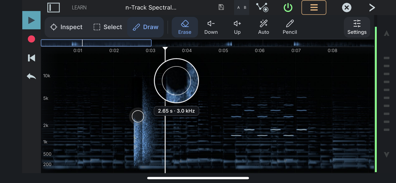
Task: Switch to Draw mode
Action: (x=146, y=27)
